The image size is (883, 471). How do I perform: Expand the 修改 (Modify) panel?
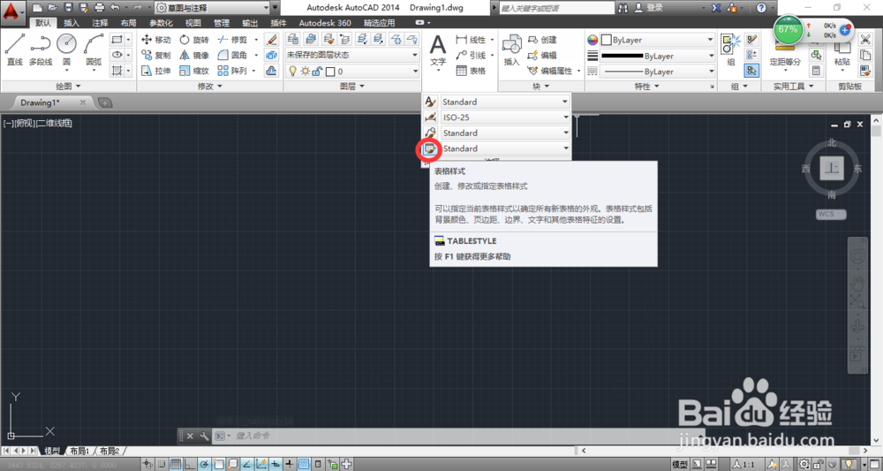click(209, 87)
